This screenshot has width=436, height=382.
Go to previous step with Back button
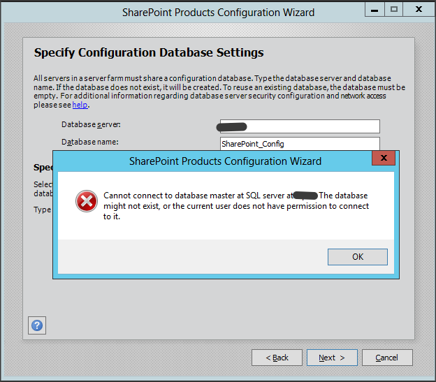[277, 358]
